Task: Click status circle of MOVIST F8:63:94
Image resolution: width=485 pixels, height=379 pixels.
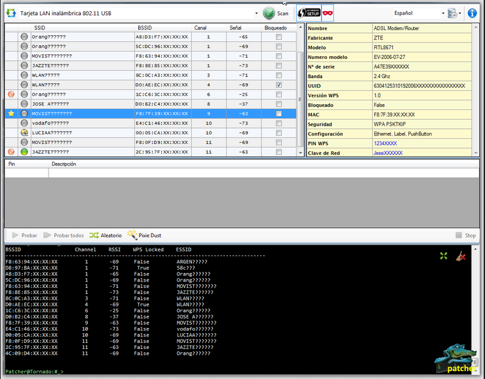Action: 24,56
